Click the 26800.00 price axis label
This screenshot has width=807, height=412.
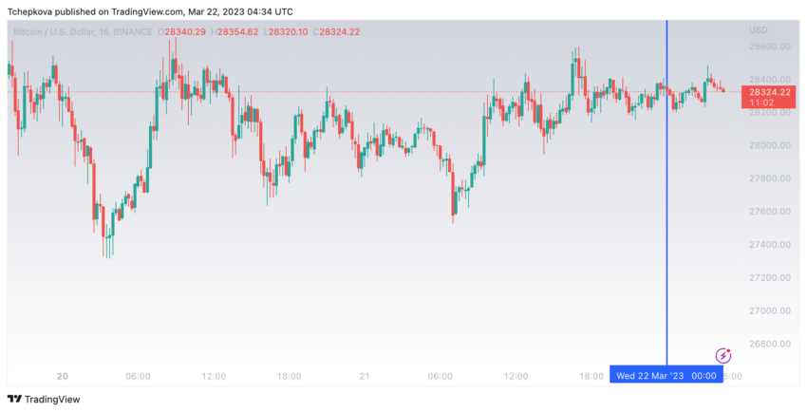(x=769, y=344)
